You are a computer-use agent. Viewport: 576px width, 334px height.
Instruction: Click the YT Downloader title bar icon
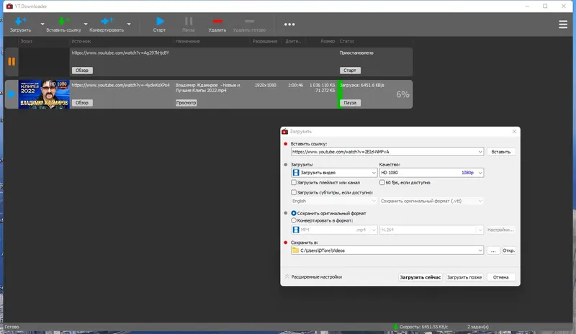tap(9, 6)
